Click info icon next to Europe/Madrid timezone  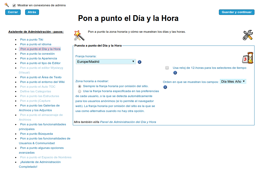[x=140, y=62]
